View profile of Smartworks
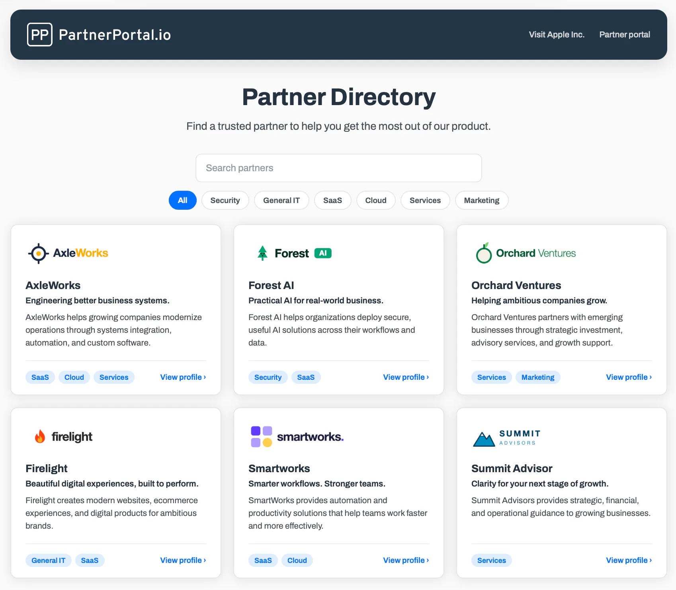The height and width of the screenshot is (590, 676). 406,560
